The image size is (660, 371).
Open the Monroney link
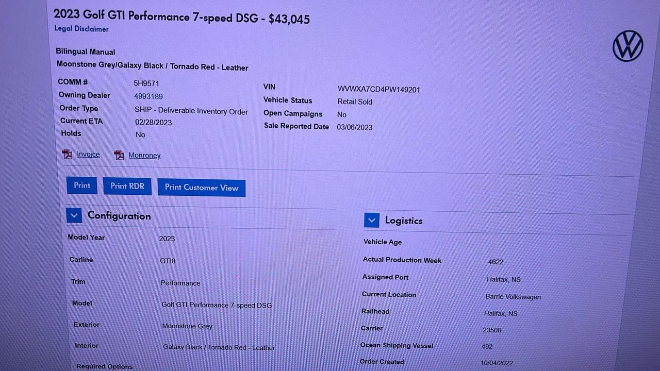(144, 155)
